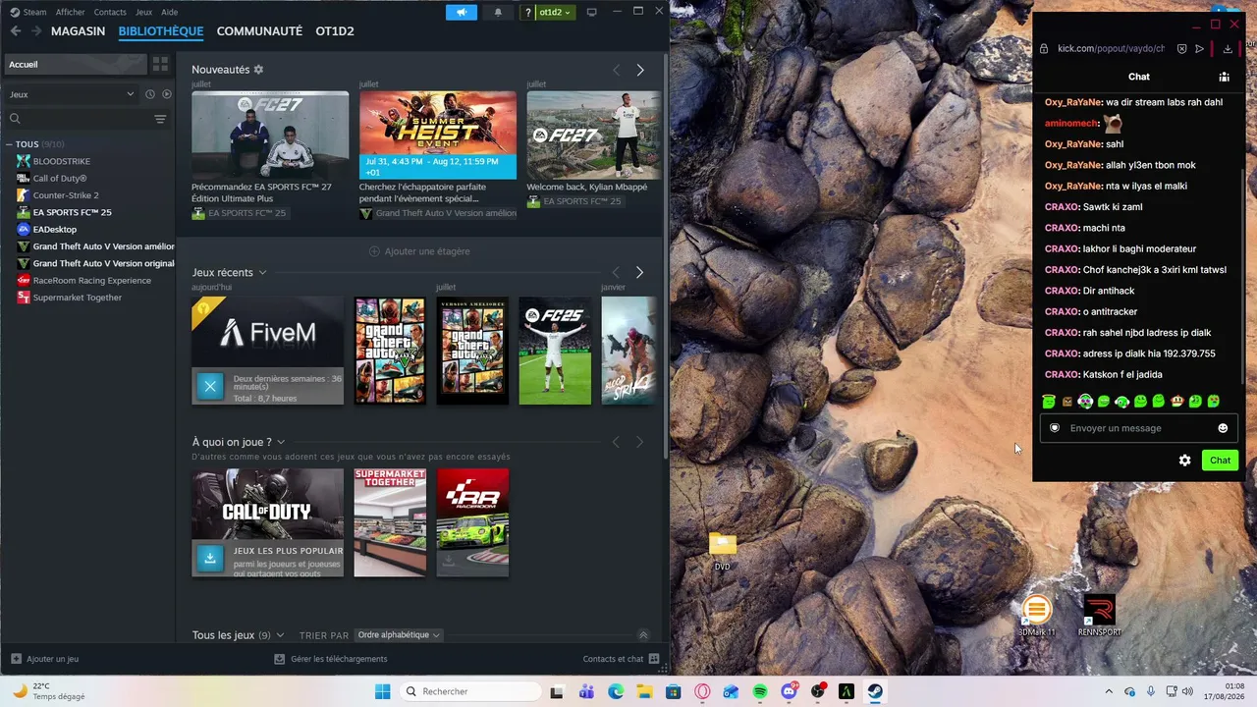Open File Explorer from the taskbar
This screenshot has width=1257, height=707.
[x=644, y=691]
